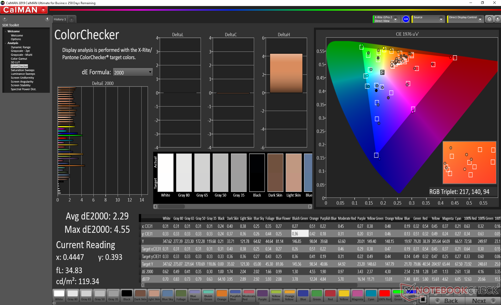Expand the Source dropdown
Screen dimensions: 501x305
(x=441, y=19)
